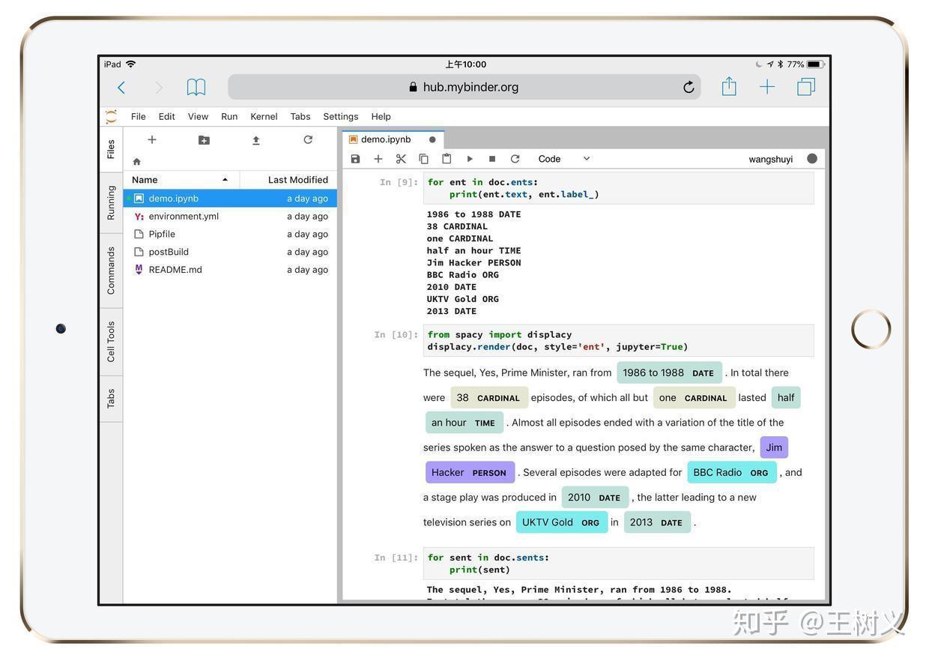The image size is (929, 661).
Task: Open README.md file
Action: (x=175, y=270)
